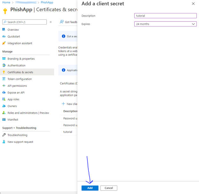The image size is (199, 194).
Task: Open Branding & properties menu item
Action: pos(21,59)
